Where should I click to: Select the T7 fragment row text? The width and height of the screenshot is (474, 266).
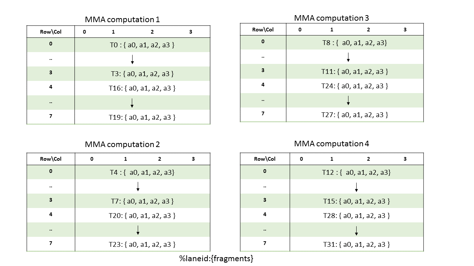pyautogui.click(x=142, y=201)
